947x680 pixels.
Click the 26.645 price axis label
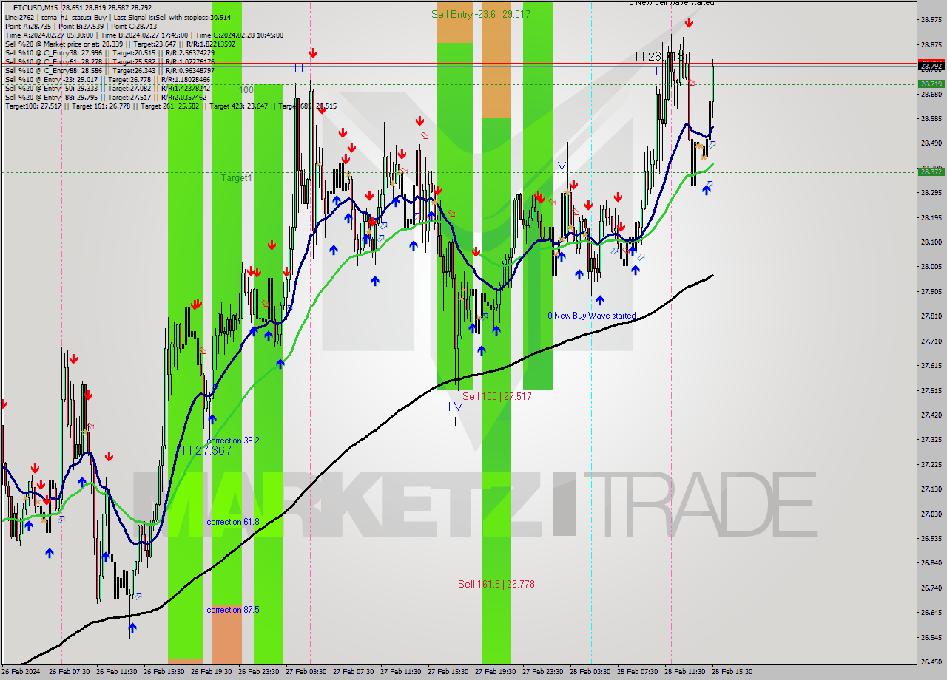931,613
